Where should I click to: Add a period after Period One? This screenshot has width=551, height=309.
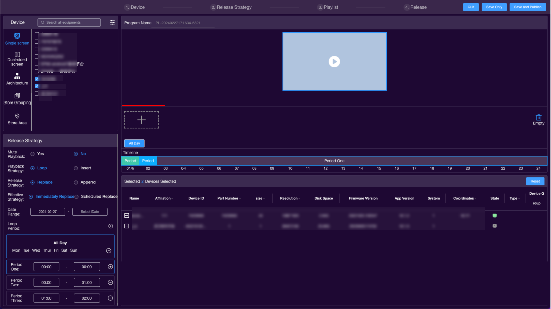click(110, 267)
